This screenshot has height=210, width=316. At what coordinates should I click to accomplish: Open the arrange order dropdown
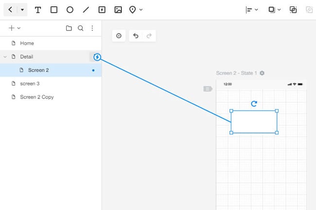pos(279,9)
